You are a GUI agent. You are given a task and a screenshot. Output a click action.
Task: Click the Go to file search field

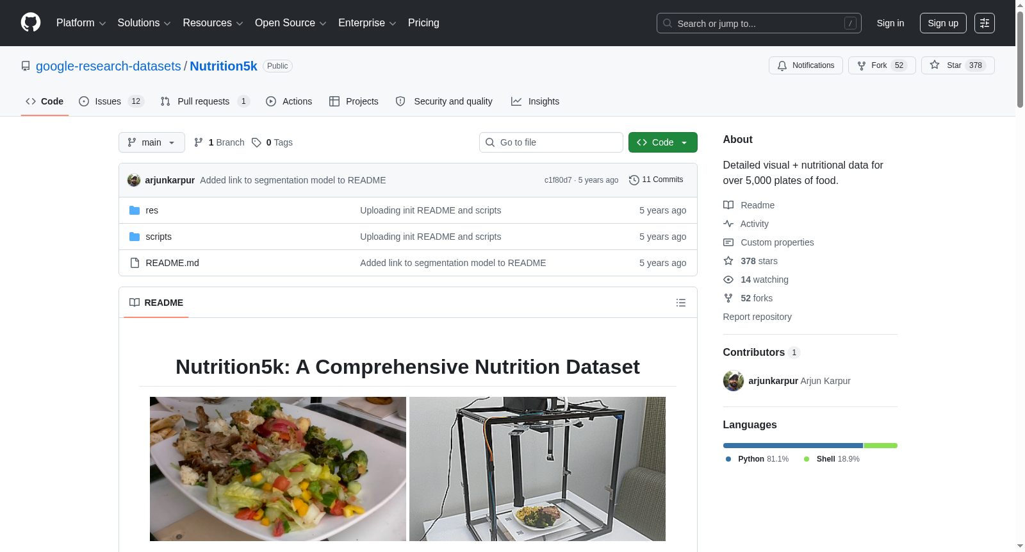coord(551,142)
